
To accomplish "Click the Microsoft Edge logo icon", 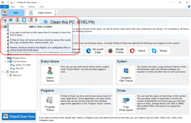I will pos(89,51).
